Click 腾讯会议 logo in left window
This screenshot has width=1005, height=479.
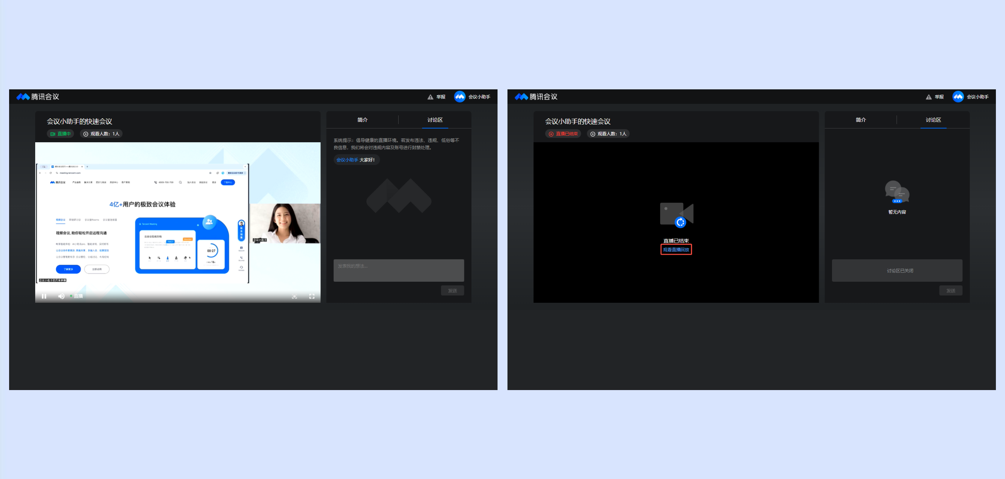tap(38, 96)
